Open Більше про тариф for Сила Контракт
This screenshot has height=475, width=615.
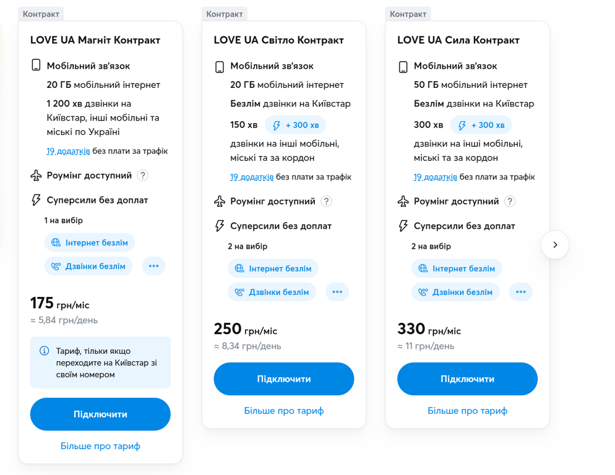click(467, 411)
